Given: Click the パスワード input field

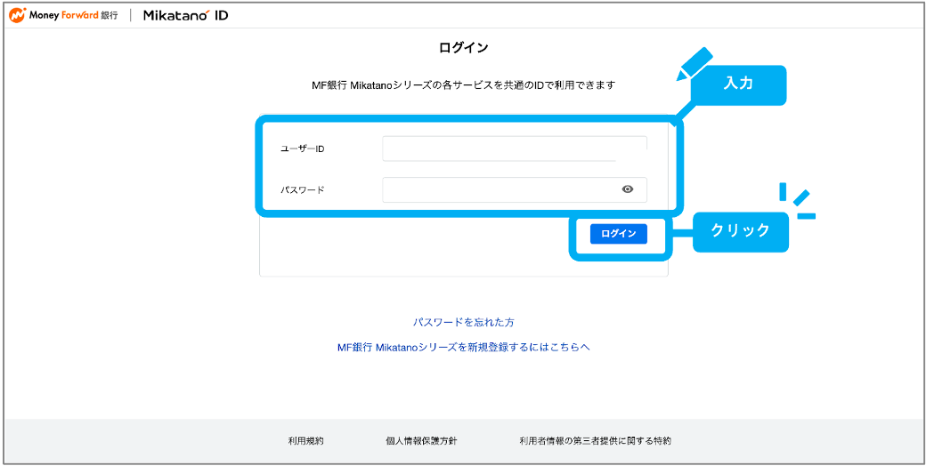Looking at the screenshot, I should click(515, 189).
